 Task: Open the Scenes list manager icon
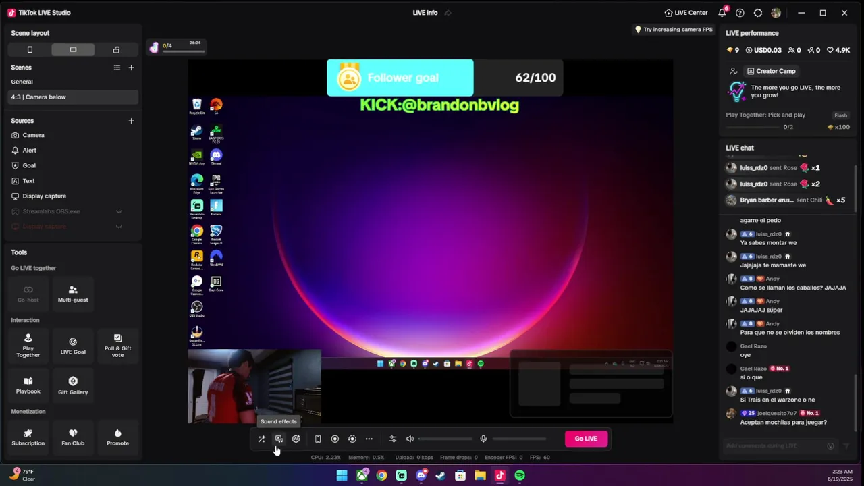click(117, 67)
